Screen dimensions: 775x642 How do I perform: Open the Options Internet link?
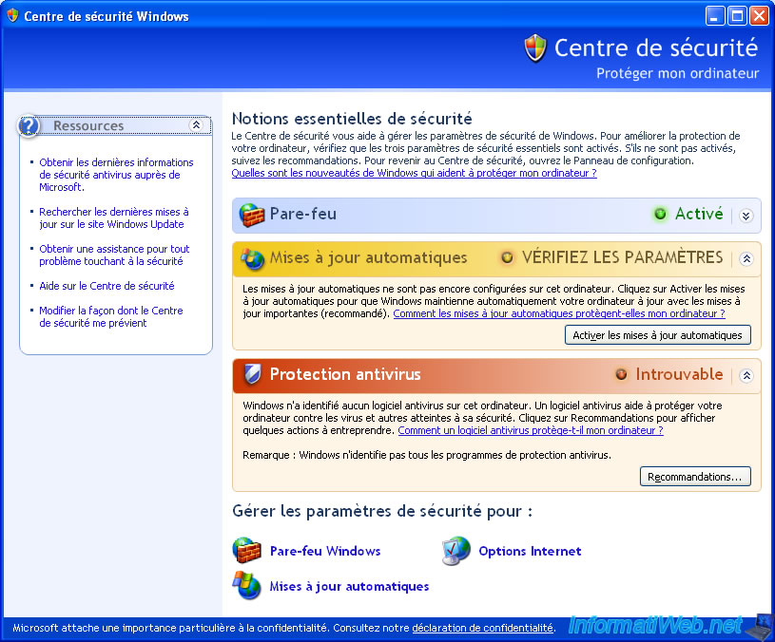pyautogui.click(x=530, y=551)
